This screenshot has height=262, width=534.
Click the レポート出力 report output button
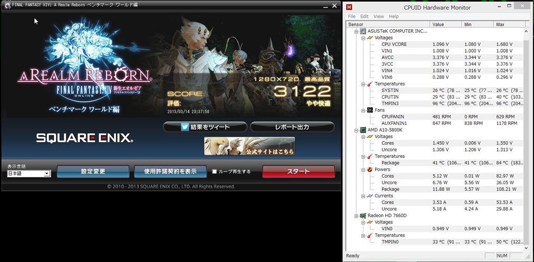pos(292,127)
